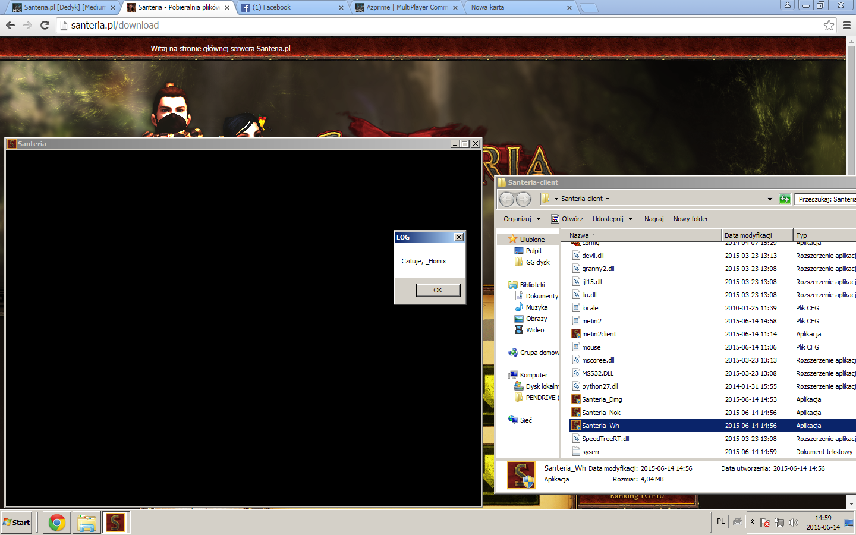Image resolution: width=856 pixels, height=535 pixels.
Task: Go back in the Chrome browser
Action: pos(10,25)
